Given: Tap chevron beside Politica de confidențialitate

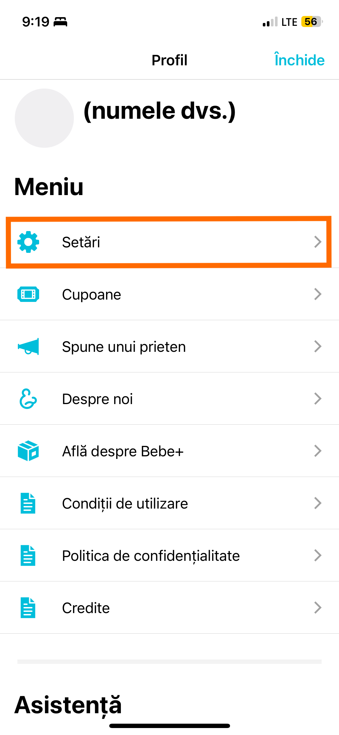Looking at the screenshot, I should pos(318,555).
